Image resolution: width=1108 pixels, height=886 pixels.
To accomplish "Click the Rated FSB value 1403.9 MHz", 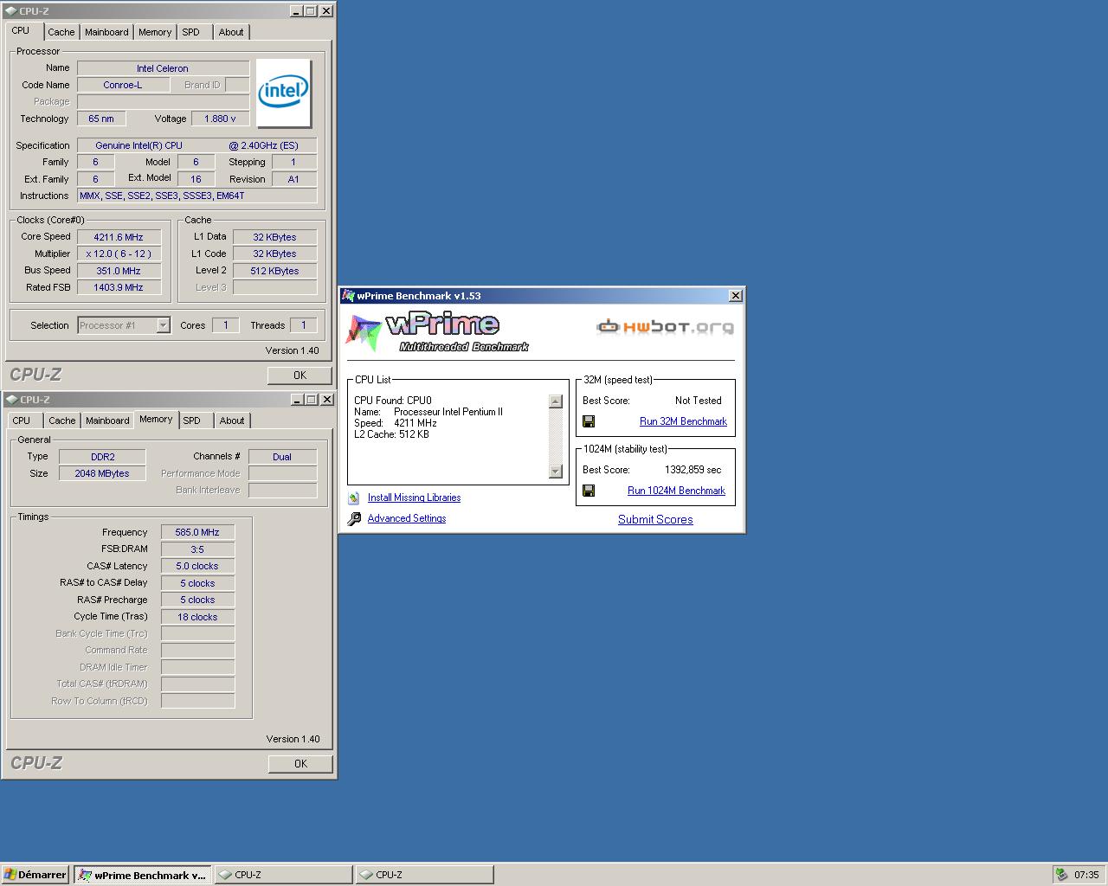I will (x=119, y=287).
